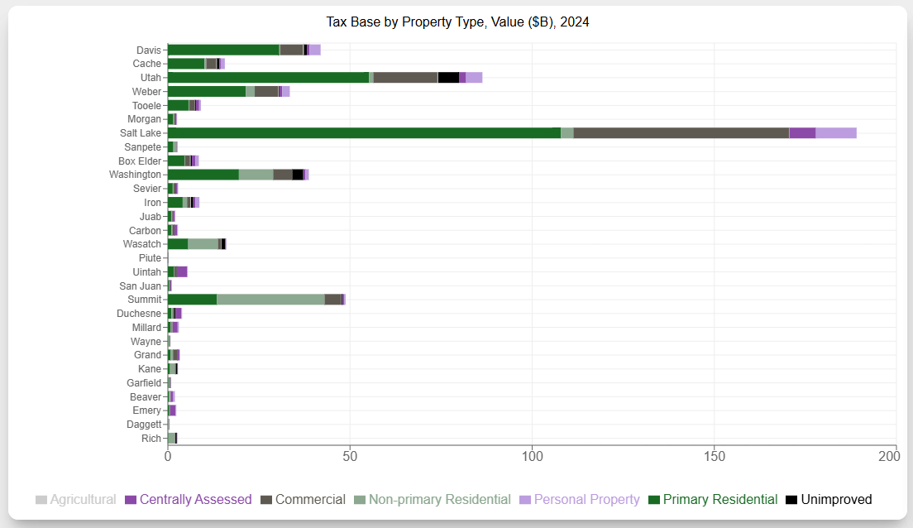Toggle the Agricultural legend item
This screenshot has height=528, width=913.
coord(75,500)
